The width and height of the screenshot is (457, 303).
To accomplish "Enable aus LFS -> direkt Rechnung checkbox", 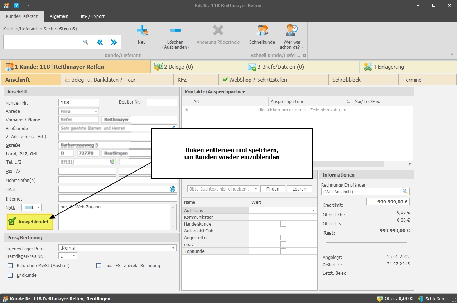I will pos(99,266).
